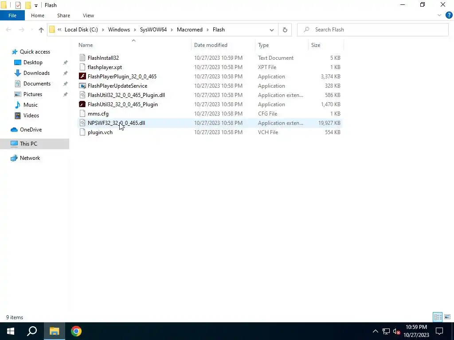Select the FlashPlayerUpdateService icon
Image resolution: width=454 pixels, height=340 pixels.
pos(82,86)
